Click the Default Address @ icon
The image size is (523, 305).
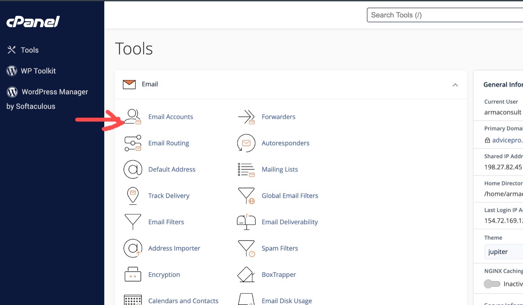pyautogui.click(x=133, y=169)
